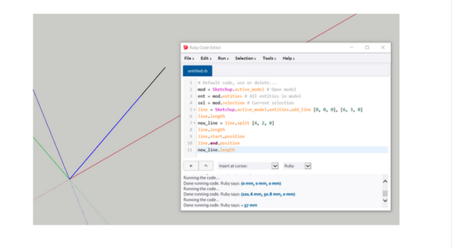466x248 pixels.
Task: Click the black line segment in viewport
Action: tap(154, 81)
